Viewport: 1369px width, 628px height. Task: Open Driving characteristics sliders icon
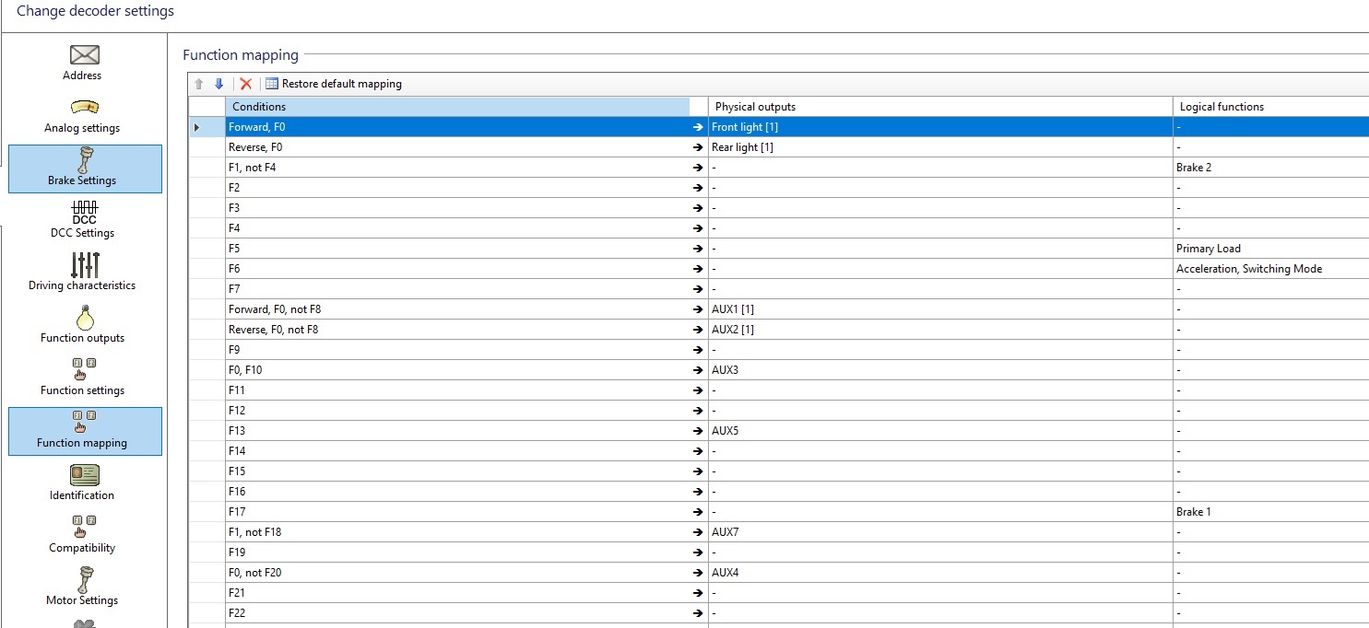(x=84, y=265)
